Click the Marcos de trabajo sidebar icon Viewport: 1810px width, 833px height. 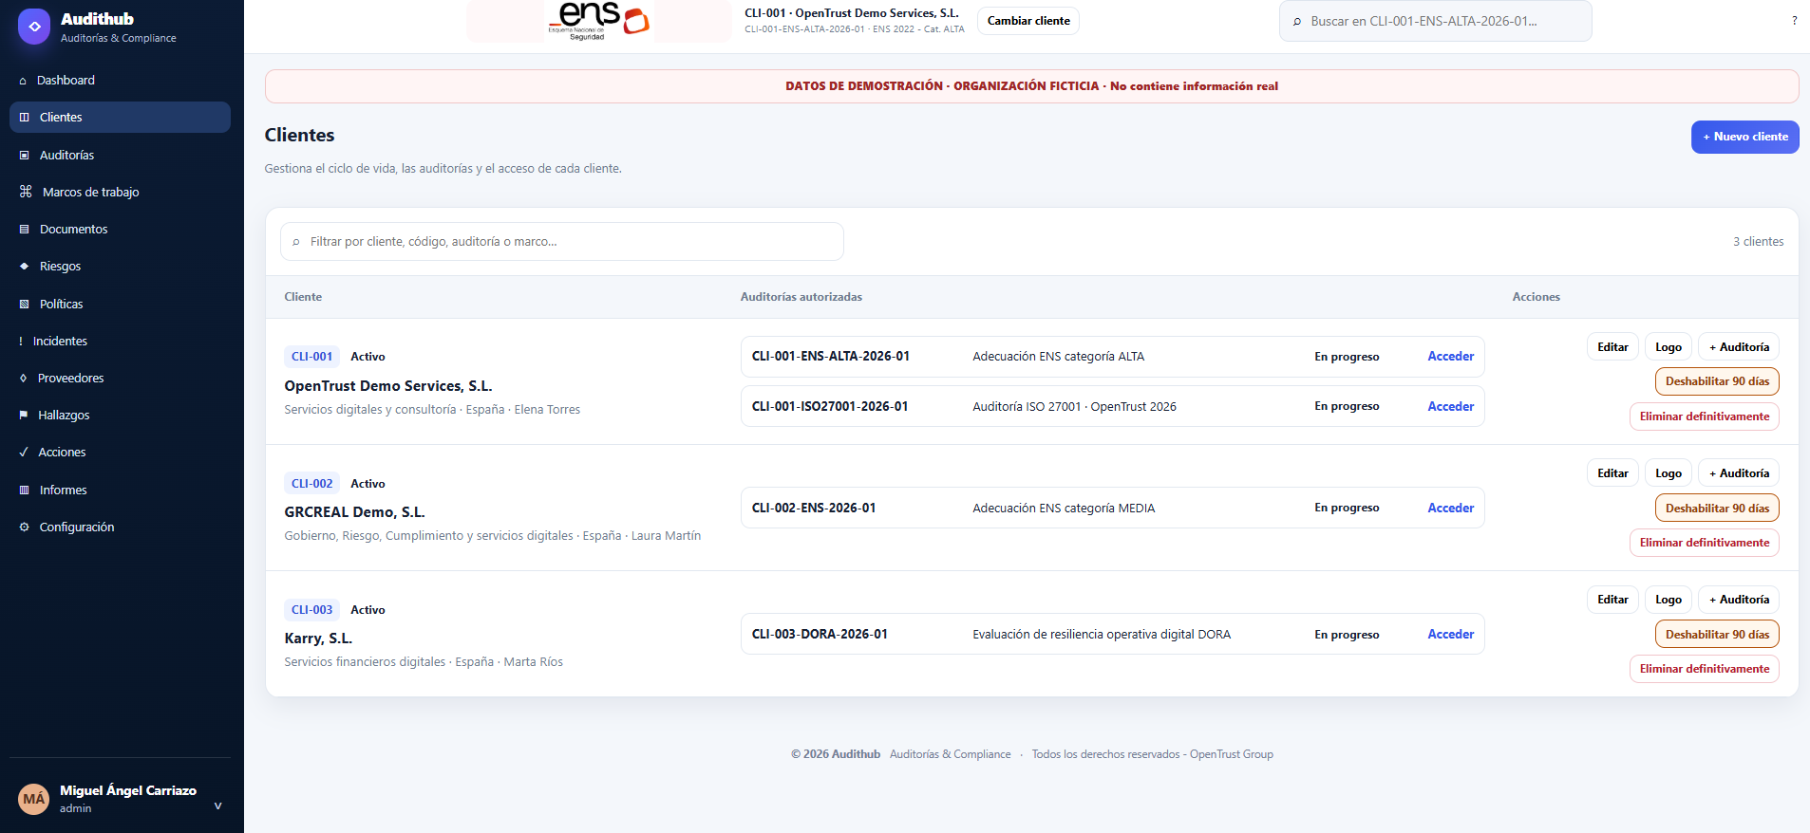point(26,192)
